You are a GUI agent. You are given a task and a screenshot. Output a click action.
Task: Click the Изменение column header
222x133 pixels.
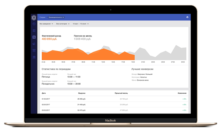point(182,93)
